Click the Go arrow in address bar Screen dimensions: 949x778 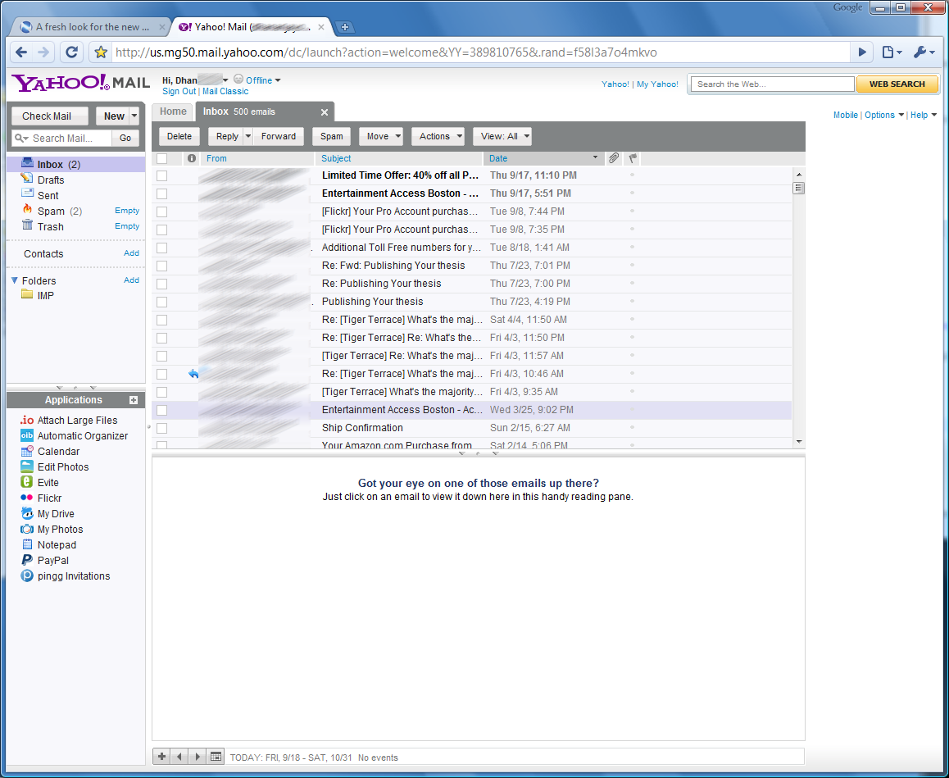tap(862, 52)
